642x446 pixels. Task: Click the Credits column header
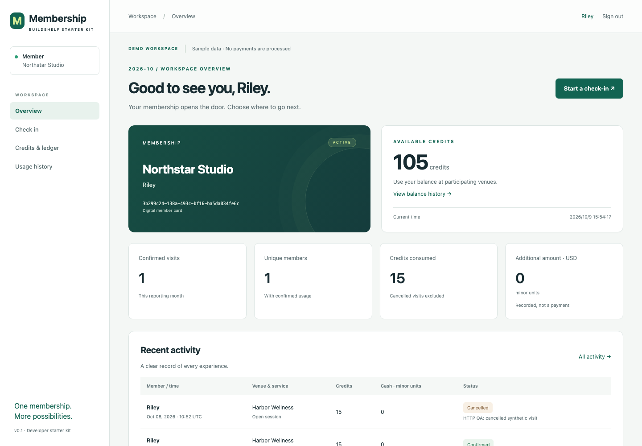tap(344, 386)
